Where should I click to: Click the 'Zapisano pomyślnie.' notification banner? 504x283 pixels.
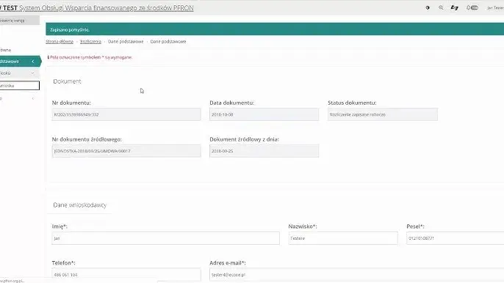pos(275,29)
